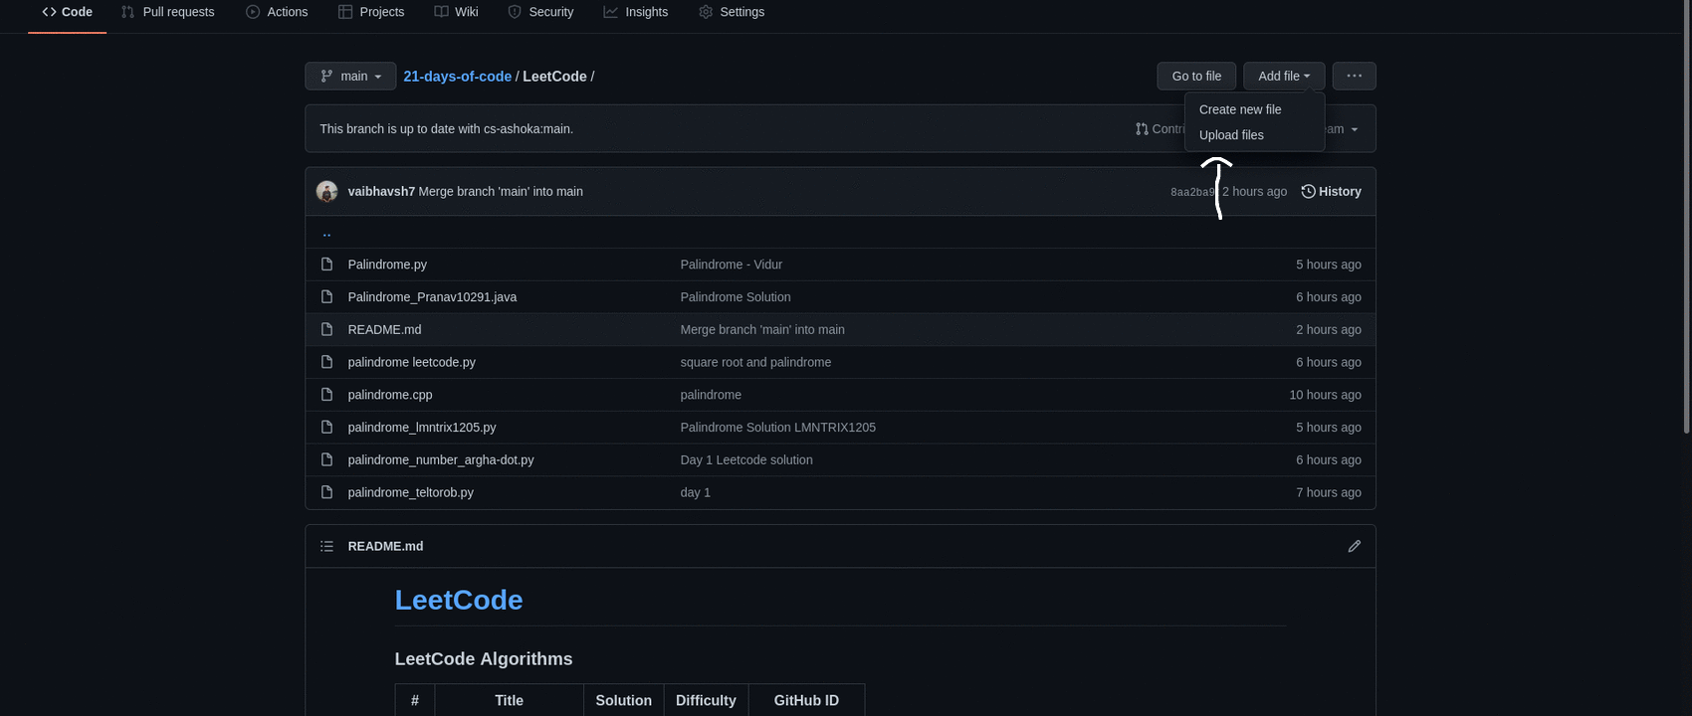
Task: Open README.md in the file list
Action: [x=384, y=330]
